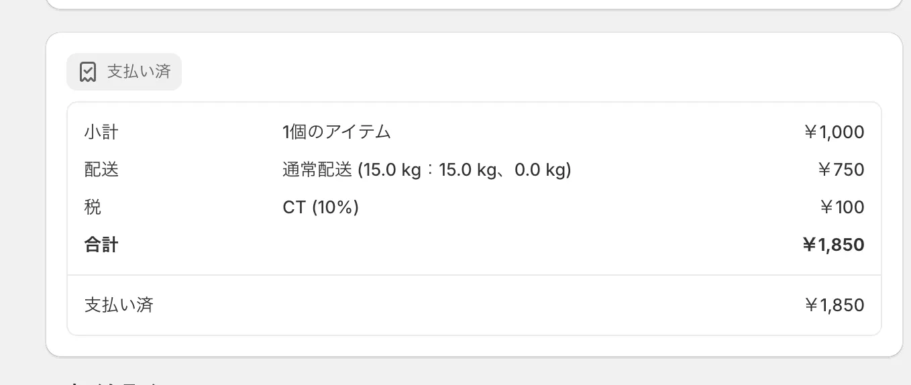This screenshot has width=911, height=385.
Task: Select the bold ¥1,850 total amount
Action: coord(833,245)
